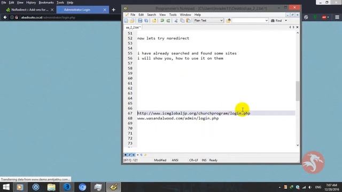Click text 'now lets try noredirect'

coord(163,38)
